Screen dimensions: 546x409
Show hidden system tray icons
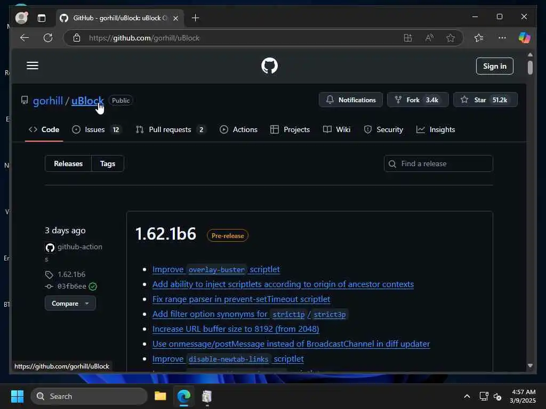[467, 396]
